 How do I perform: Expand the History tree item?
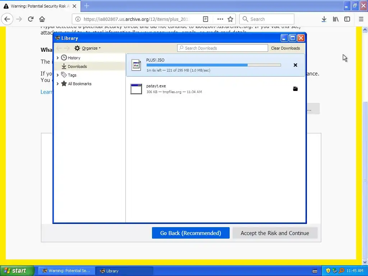tap(58, 58)
